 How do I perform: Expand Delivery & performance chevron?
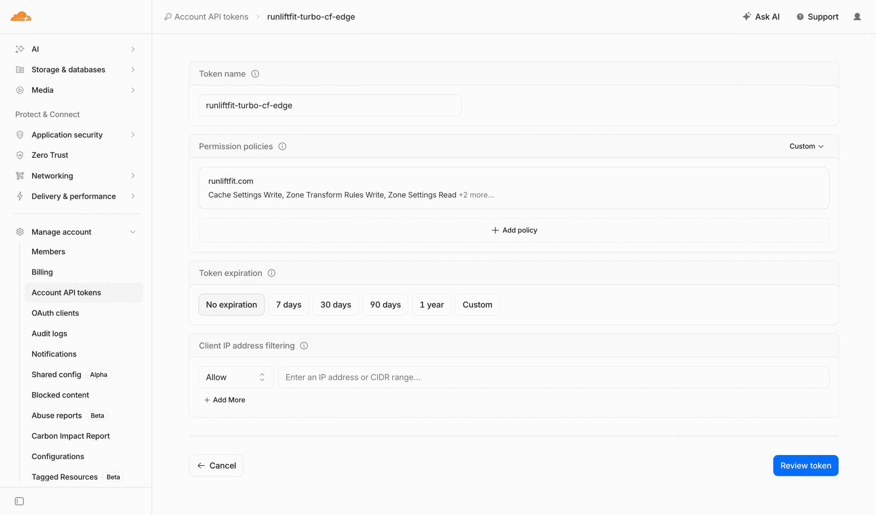(133, 196)
